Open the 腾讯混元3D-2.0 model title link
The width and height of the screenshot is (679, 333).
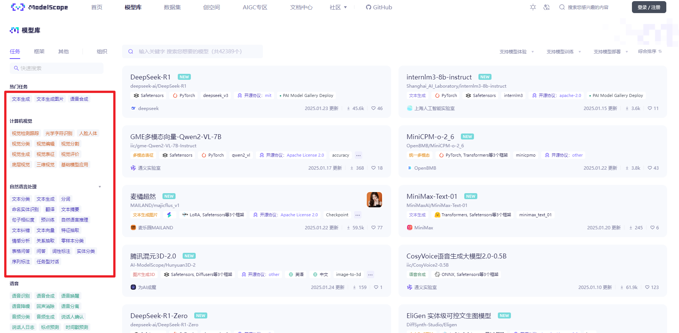click(153, 256)
